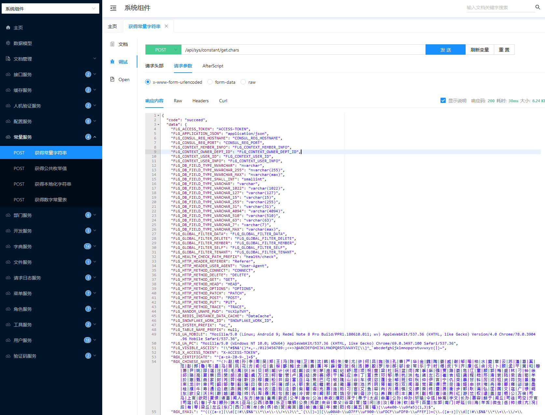Image resolution: width=545 pixels, height=415 pixels.
Task: Open the Open file icon section
Action: point(112,79)
